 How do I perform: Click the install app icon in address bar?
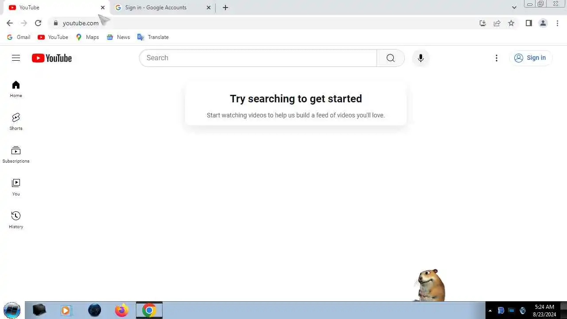483,23
